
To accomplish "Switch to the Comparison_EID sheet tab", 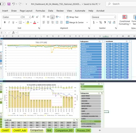I will coord(64,130).
